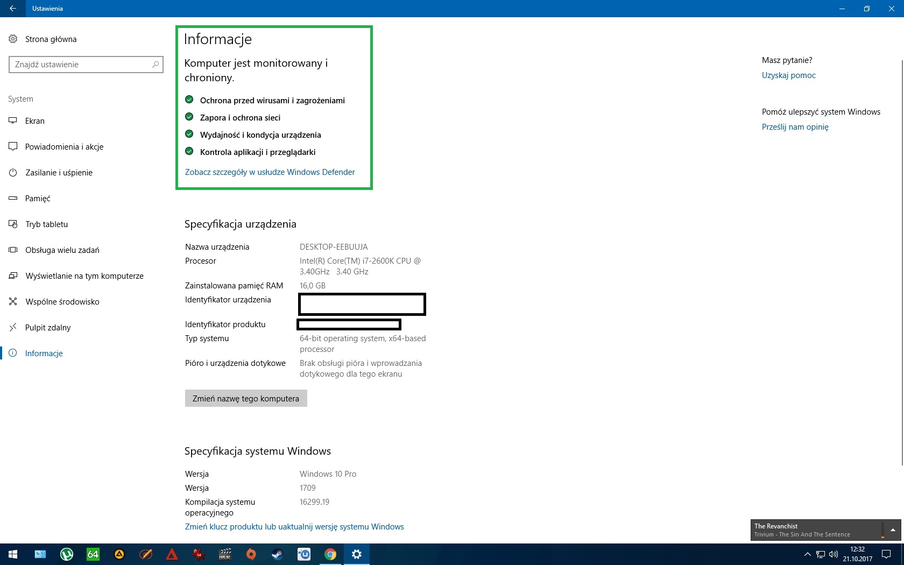The image size is (904, 565).
Task: Click the volume bar in The Revanchist popup
Action: 882,530
